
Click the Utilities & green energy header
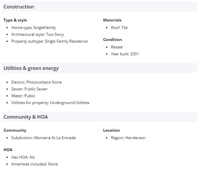coord(31,68)
